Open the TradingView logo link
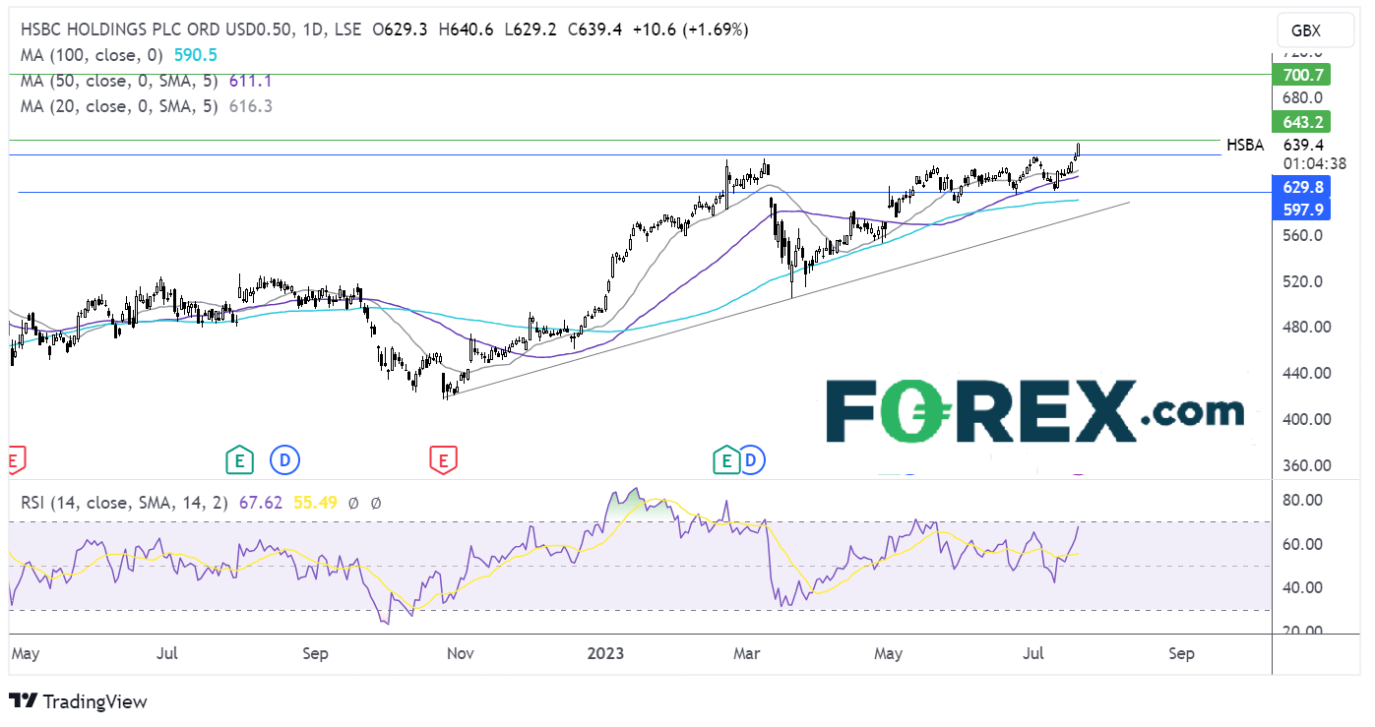 point(79,701)
